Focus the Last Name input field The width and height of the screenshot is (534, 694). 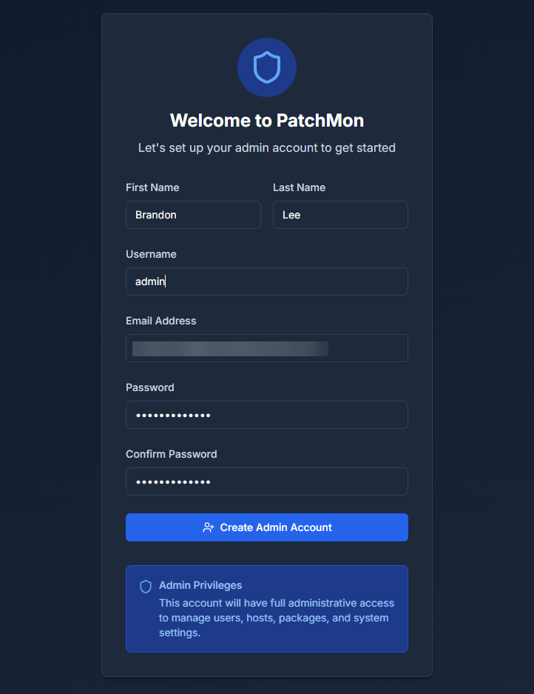tap(340, 215)
